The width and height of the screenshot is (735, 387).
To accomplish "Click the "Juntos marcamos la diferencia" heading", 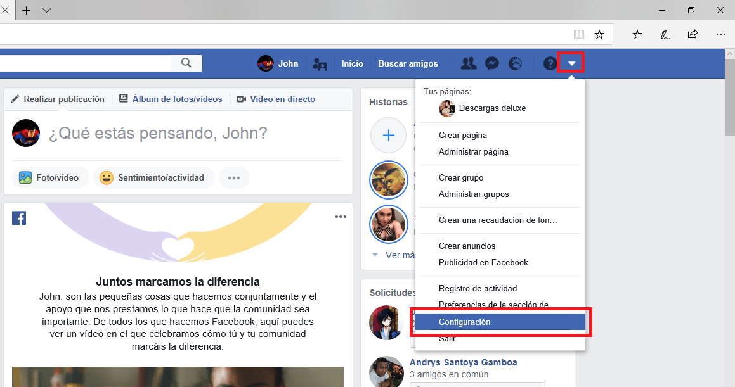I will click(x=178, y=282).
